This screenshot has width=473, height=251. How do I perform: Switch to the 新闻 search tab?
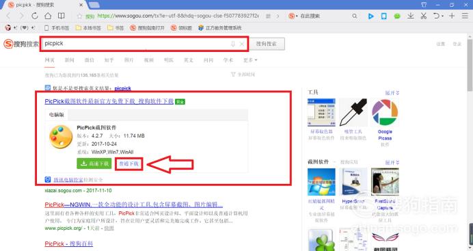(x=70, y=60)
